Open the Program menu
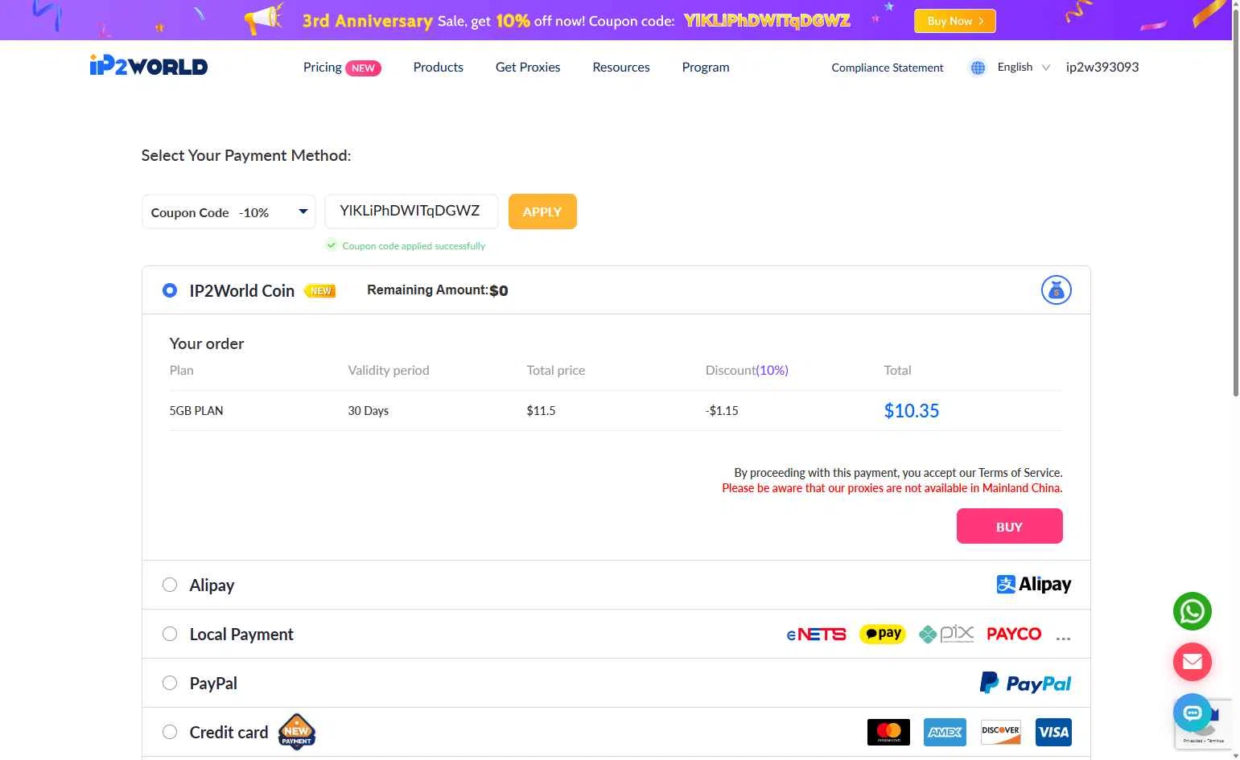Screen dimensions: 1240x760 point(706,68)
